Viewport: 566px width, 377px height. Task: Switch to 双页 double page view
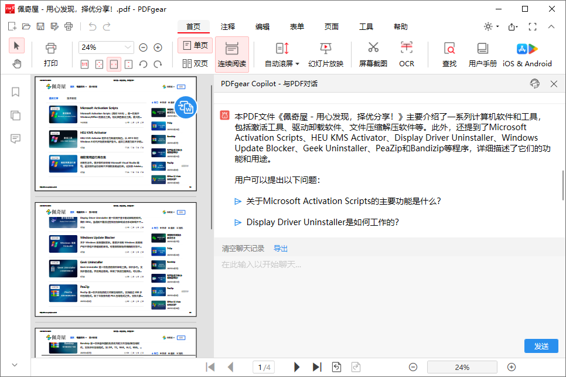click(195, 63)
